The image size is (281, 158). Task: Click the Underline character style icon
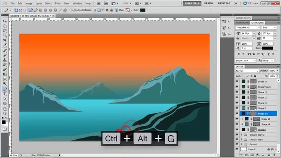[x=268, y=54]
